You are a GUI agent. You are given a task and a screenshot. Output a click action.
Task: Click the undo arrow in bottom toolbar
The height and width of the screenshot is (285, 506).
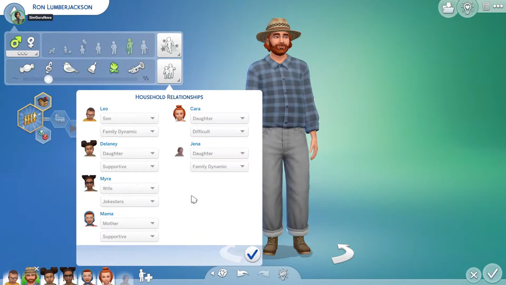(243, 274)
